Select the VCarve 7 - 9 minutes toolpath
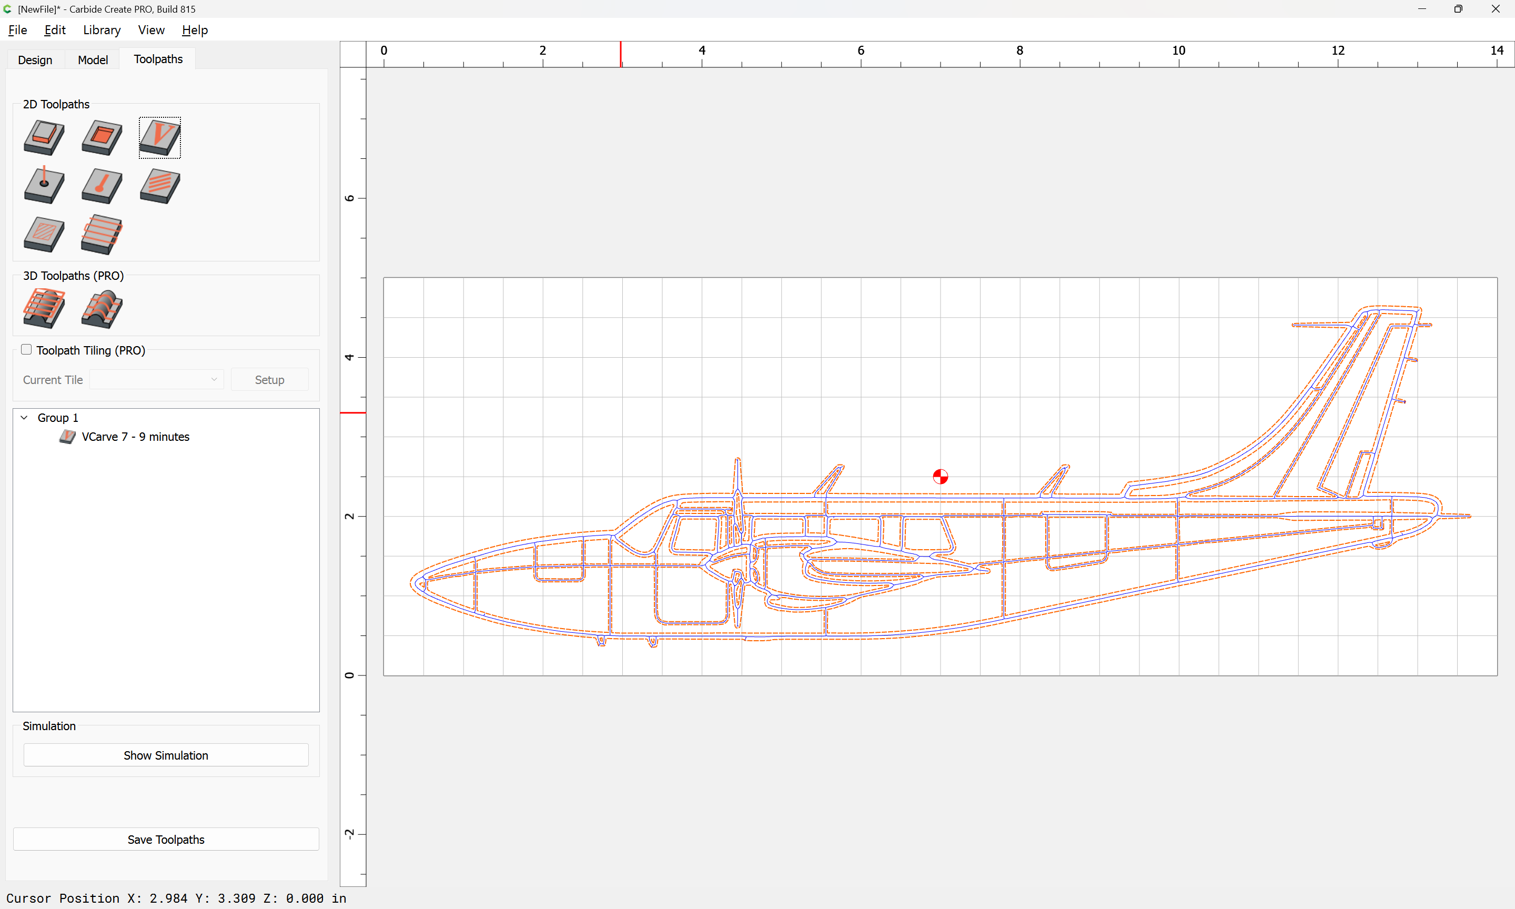This screenshot has height=909, width=1515. point(135,437)
